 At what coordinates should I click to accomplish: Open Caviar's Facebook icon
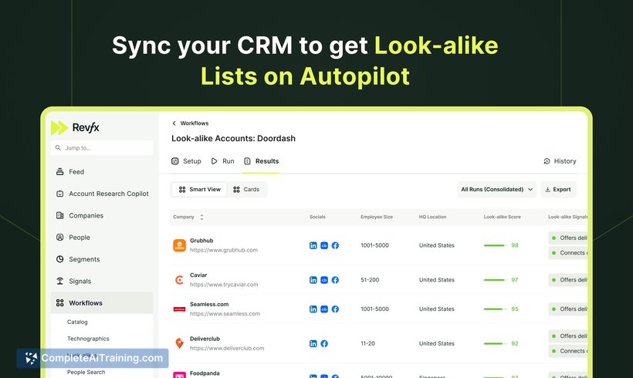335,280
